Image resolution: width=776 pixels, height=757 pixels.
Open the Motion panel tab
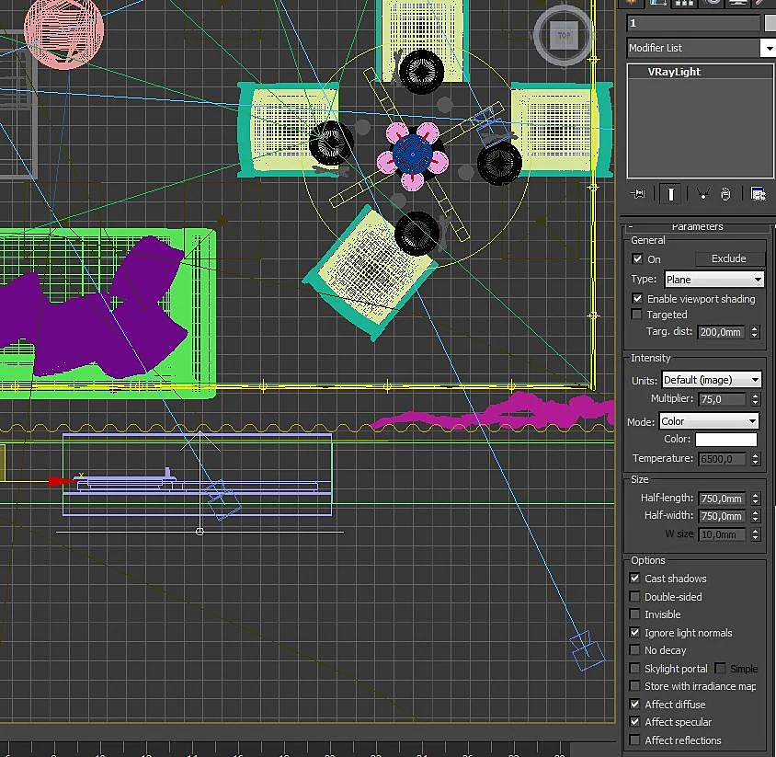click(x=712, y=3)
